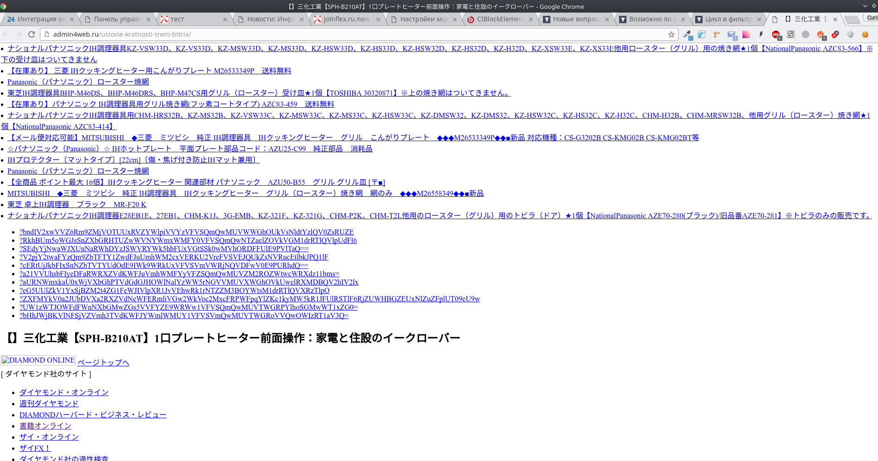Screen dimensions: 878x461
Task: Open the eyedropper color picker extension
Action: point(688,34)
